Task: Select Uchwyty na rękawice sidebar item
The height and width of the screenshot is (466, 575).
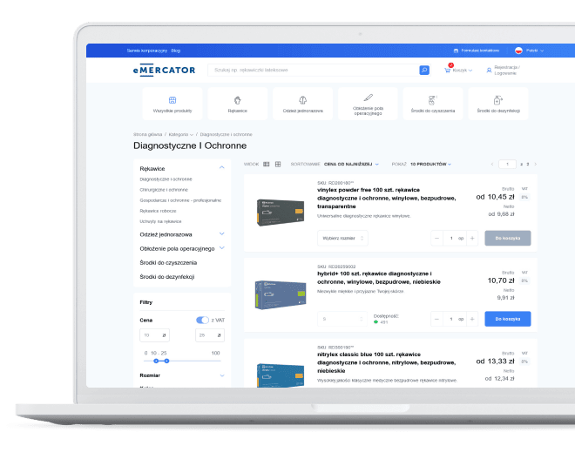Action: (x=160, y=221)
